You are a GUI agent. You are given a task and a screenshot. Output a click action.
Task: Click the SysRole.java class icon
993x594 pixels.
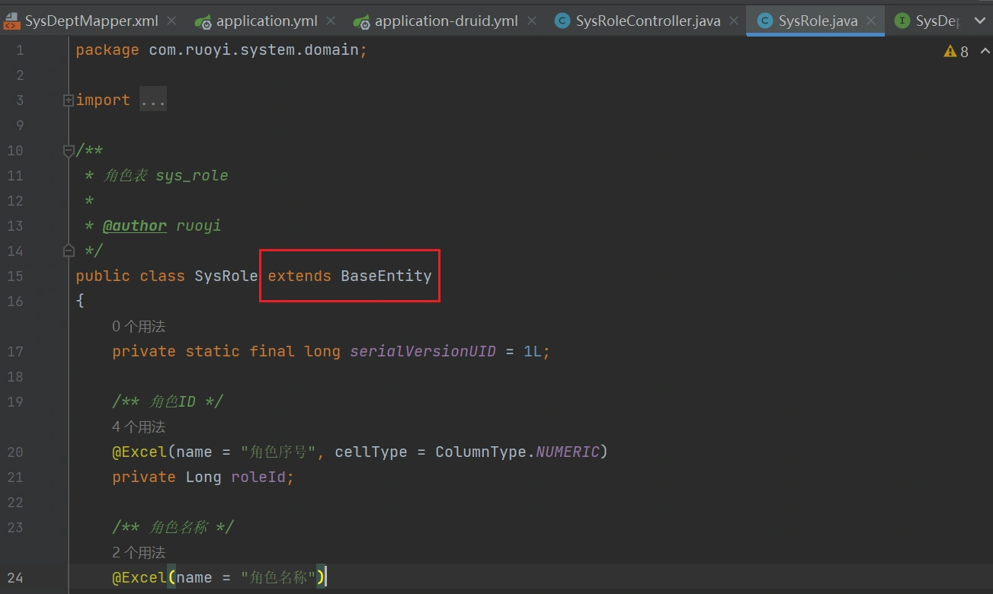[x=764, y=21]
